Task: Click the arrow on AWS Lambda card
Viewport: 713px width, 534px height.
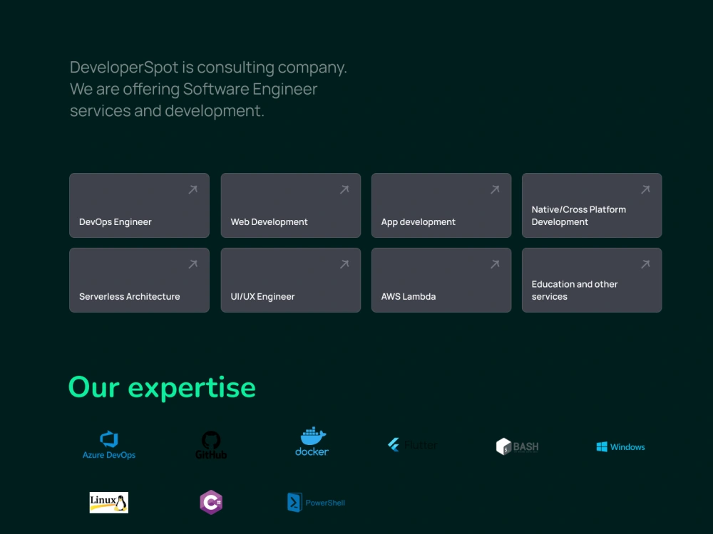Action: (x=496, y=264)
